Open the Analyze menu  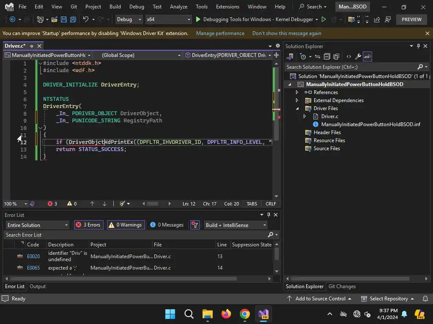(179, 7)
